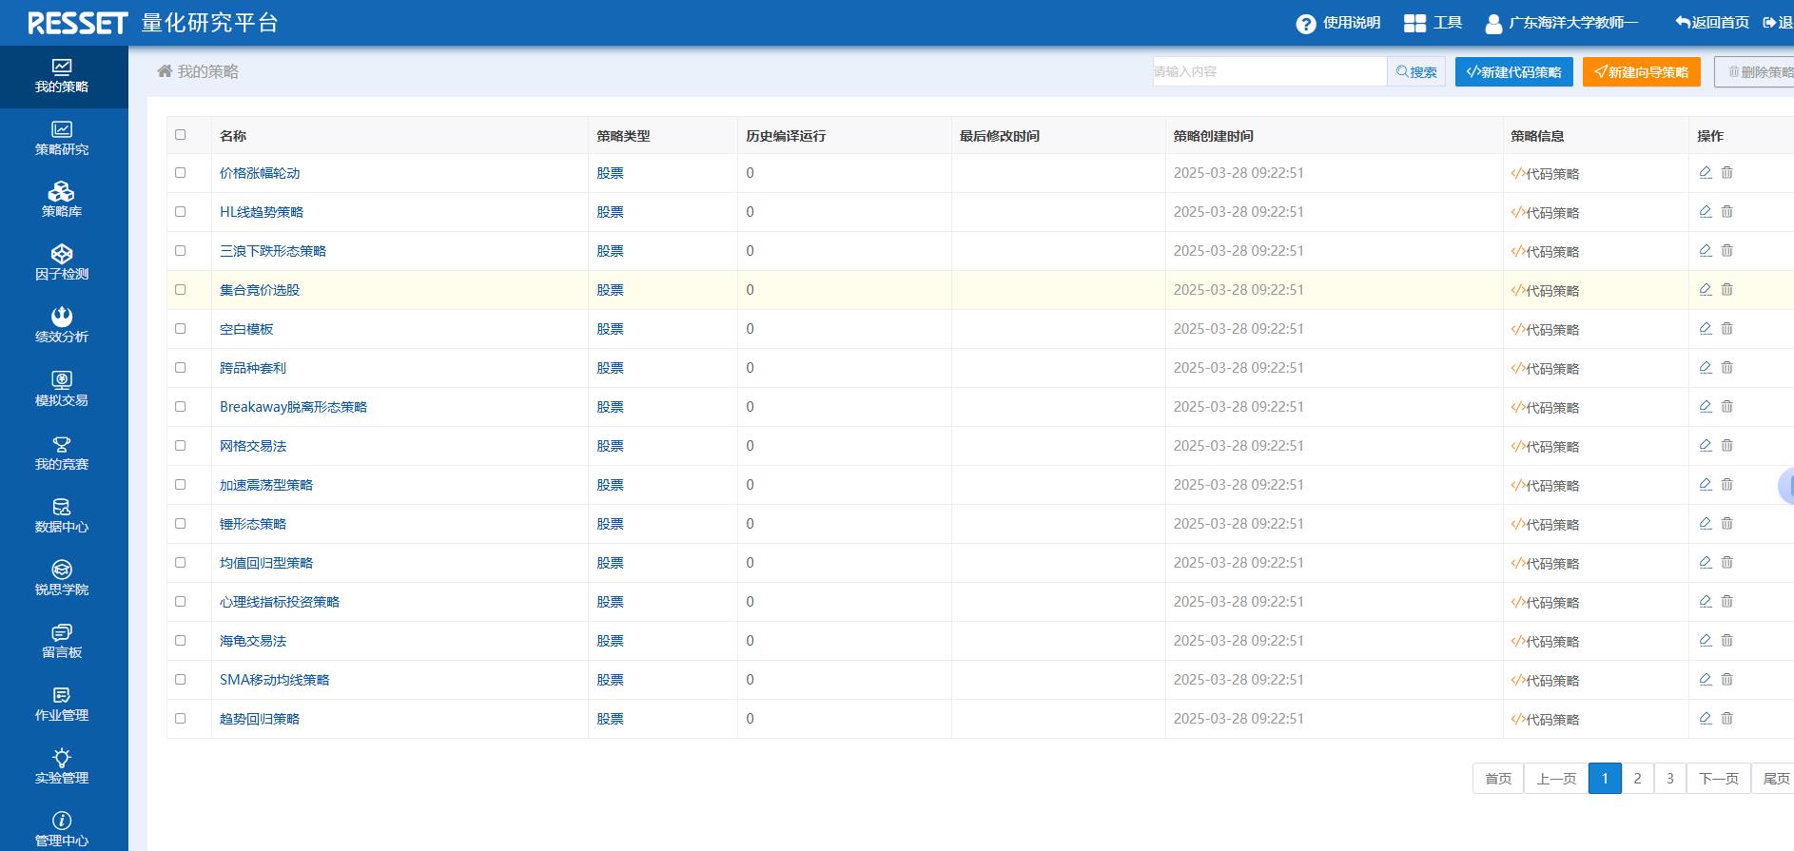Open 策略研究 in the sidebar
1794x851 pixels.
[62, 139]
